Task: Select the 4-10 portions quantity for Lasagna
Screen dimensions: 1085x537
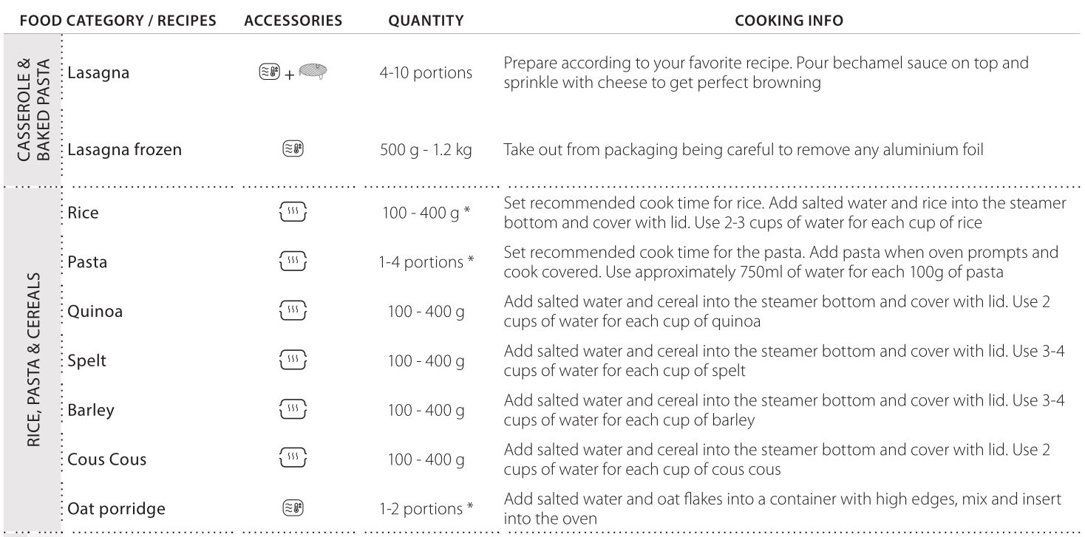Action: (426, 74)
